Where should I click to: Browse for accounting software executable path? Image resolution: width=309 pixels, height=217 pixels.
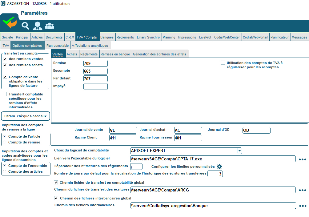pyautogui.click(x=303, y=159)
